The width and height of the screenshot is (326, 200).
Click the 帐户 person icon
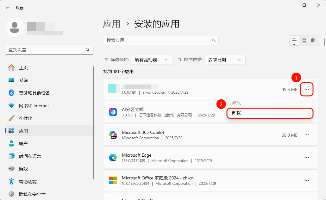[x=11, y=143]
